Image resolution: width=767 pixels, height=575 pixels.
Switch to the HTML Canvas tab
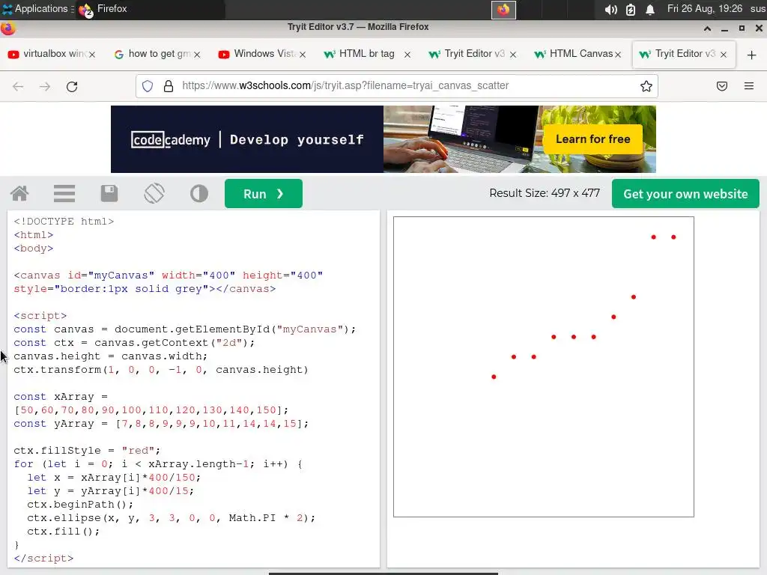pyautogui.click(x=576, y=54)
